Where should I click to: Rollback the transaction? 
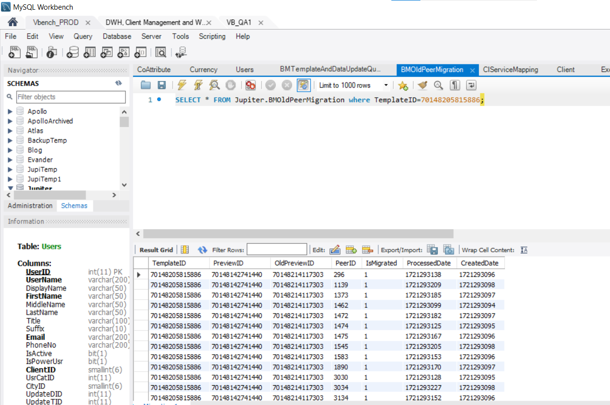click(x=287, y=86)
